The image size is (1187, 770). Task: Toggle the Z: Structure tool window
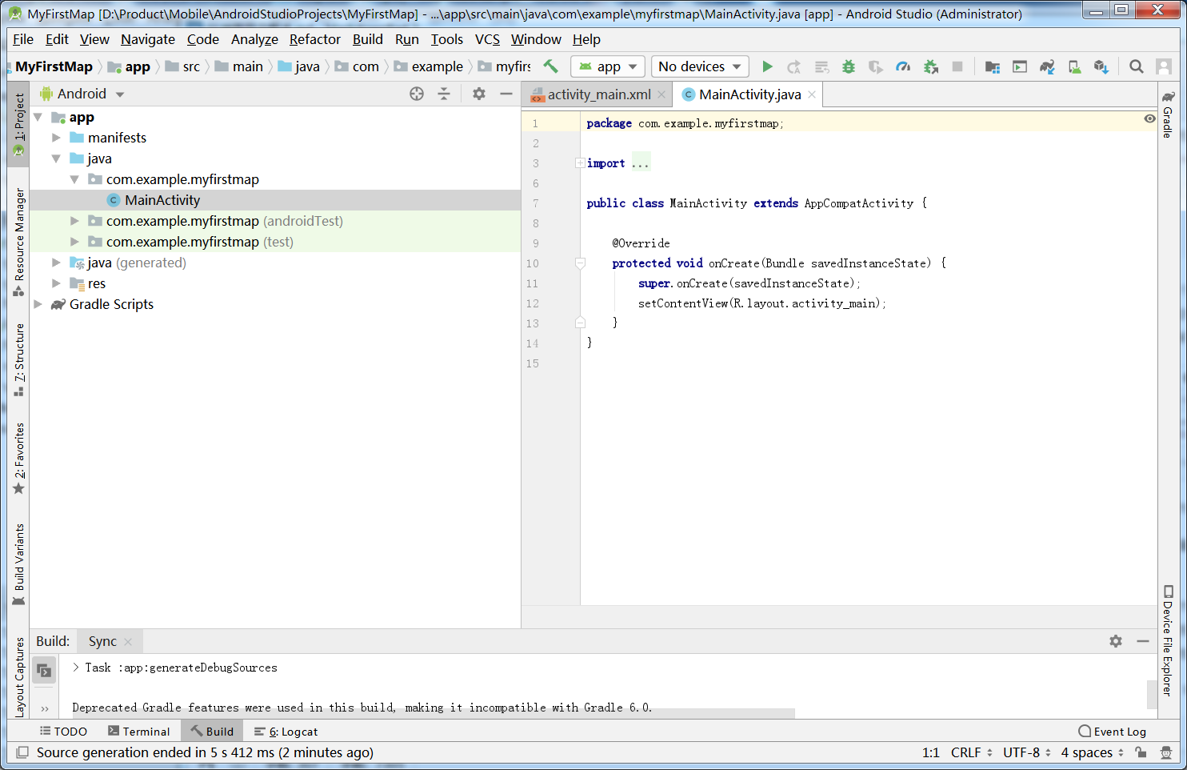pyautogui.click(x=18, y=359)
